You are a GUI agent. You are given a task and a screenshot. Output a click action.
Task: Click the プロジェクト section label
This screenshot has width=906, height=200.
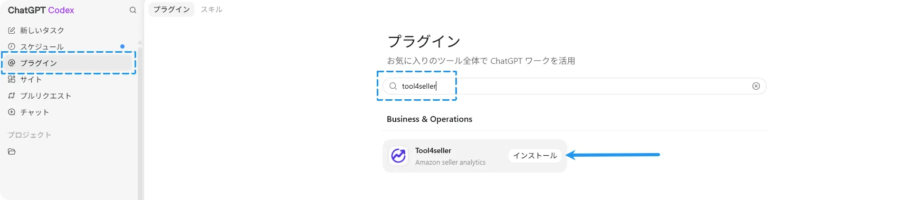pos(30,135)
